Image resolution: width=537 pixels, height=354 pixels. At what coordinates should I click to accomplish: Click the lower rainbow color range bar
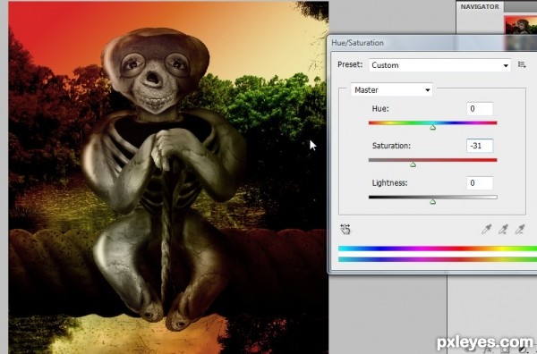coord(438,259)
